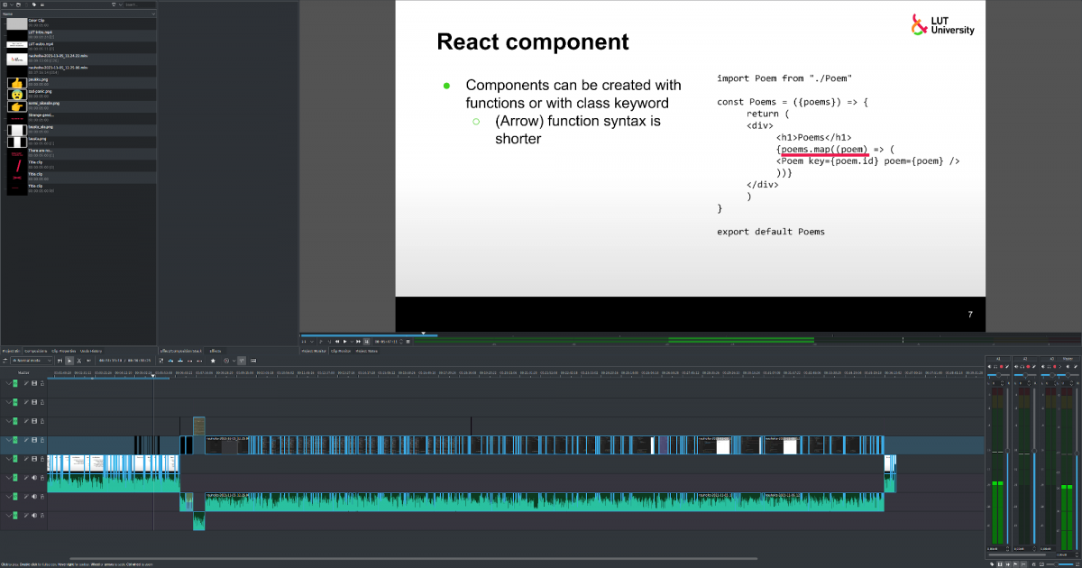Open add clip dropdown arrow in bin
The width and height of the screenshot is (1082, 568).
click(12, 5)
